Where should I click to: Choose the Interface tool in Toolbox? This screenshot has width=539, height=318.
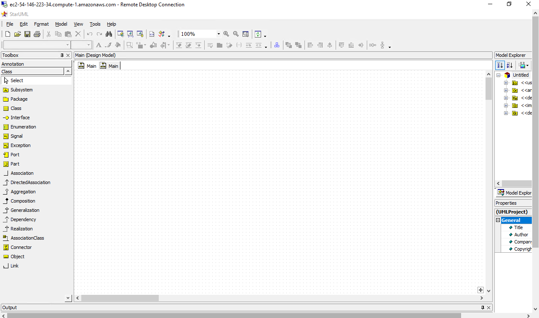(x=20, y=118)
